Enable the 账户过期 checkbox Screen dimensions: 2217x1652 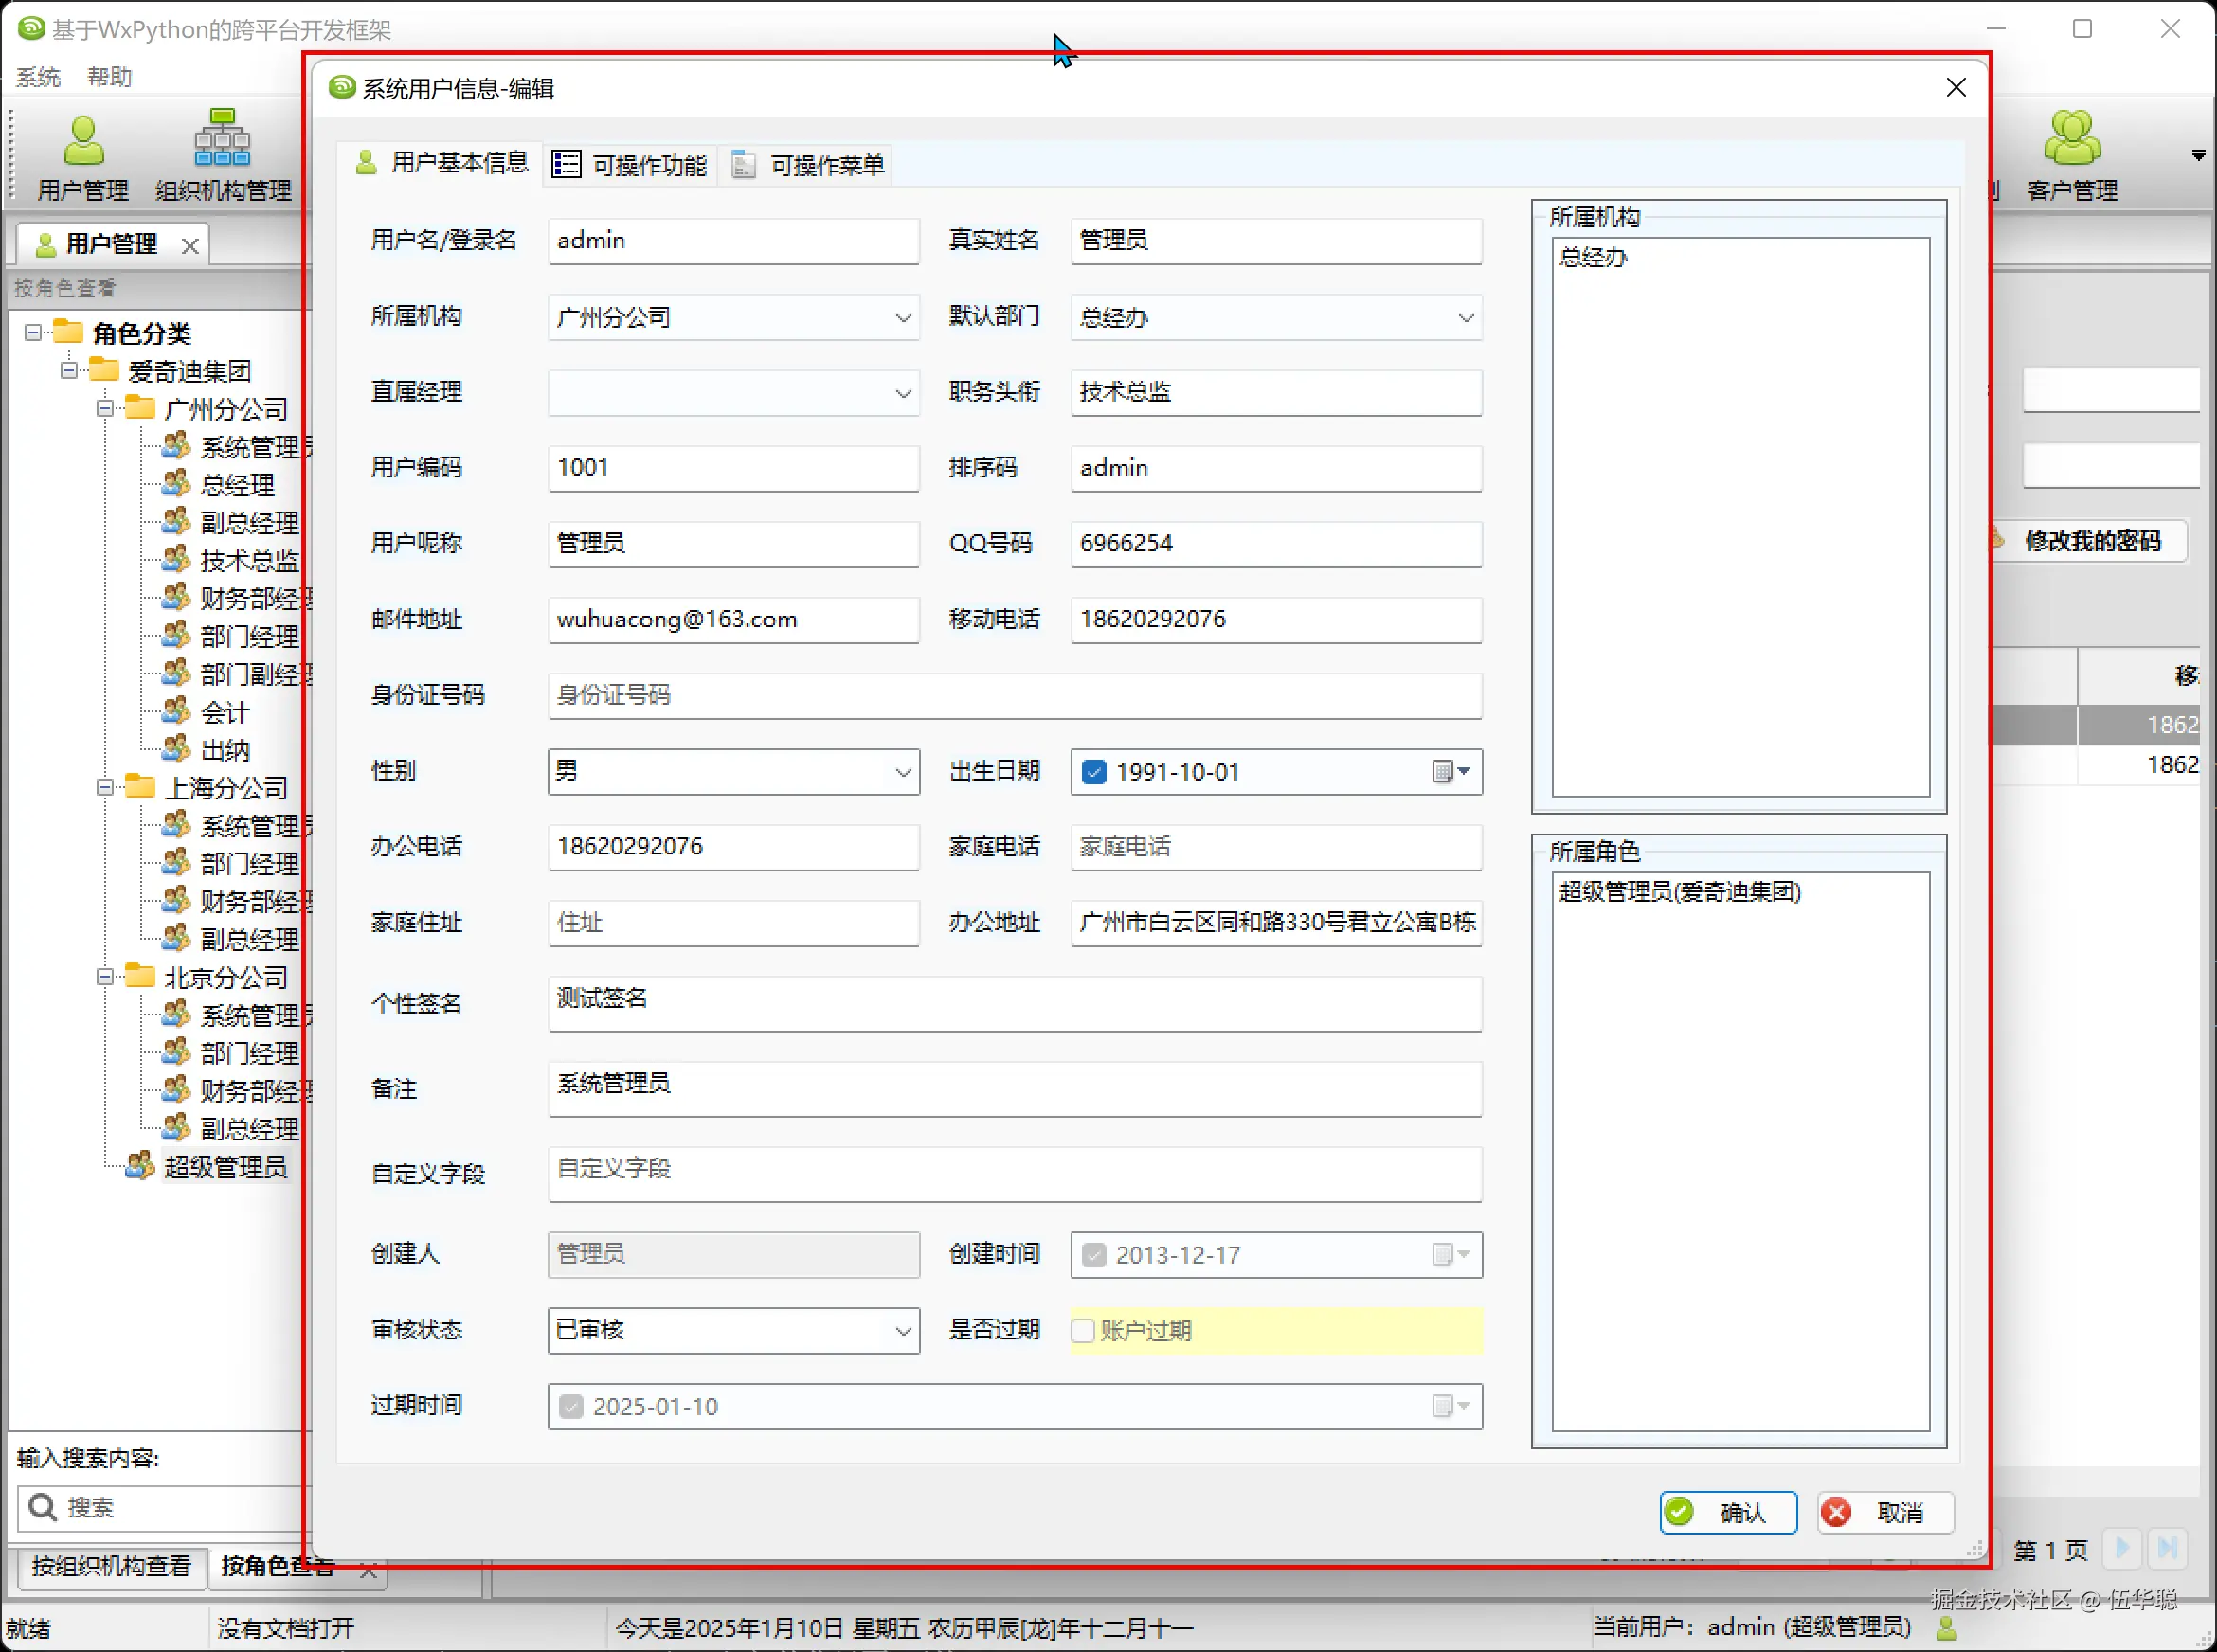[x=1083, y=1330]
